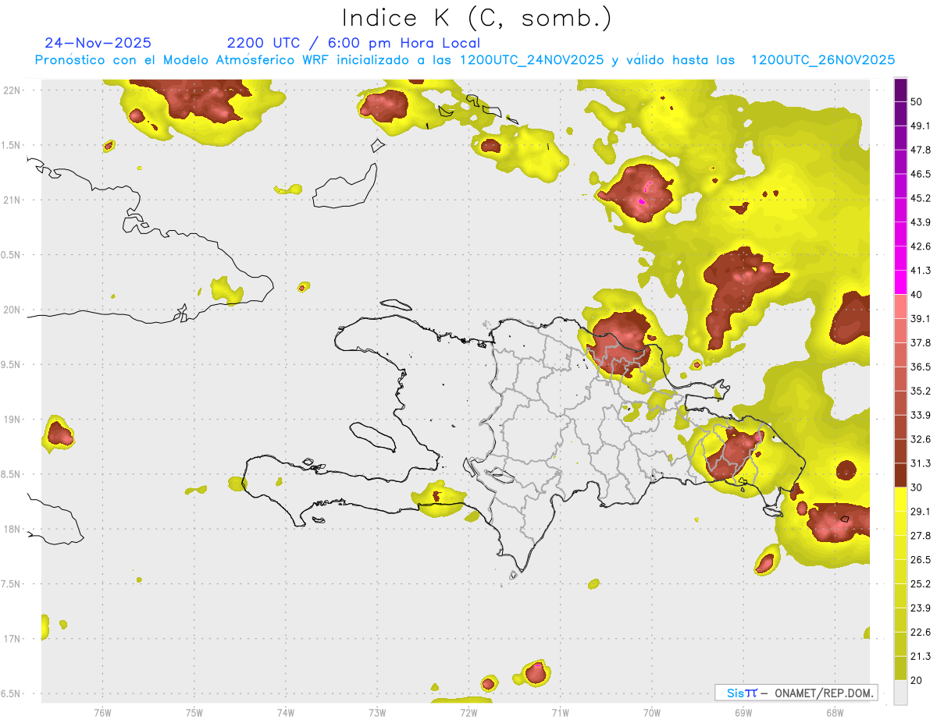This screenshot has height=723, width=937.
Task: Click the '76W' longitude axis label
Action: pos(102,712)
